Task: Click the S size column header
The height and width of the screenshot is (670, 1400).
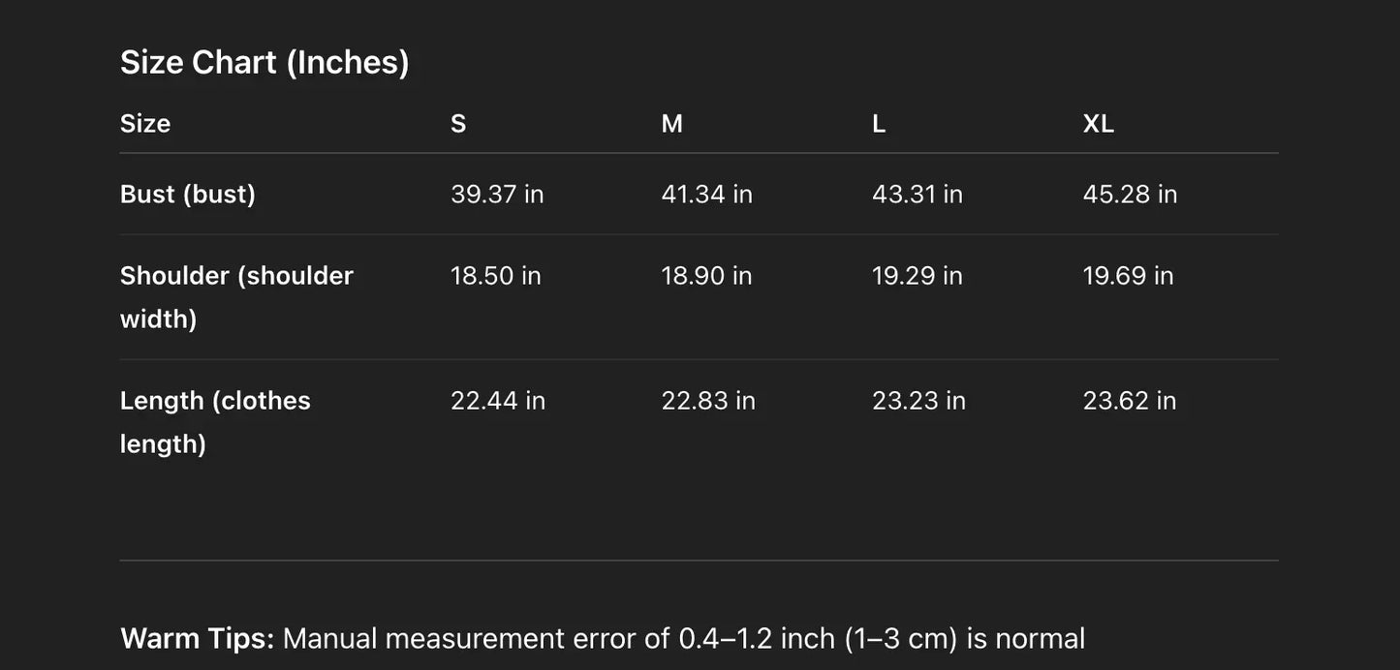Action: [458, 124]
